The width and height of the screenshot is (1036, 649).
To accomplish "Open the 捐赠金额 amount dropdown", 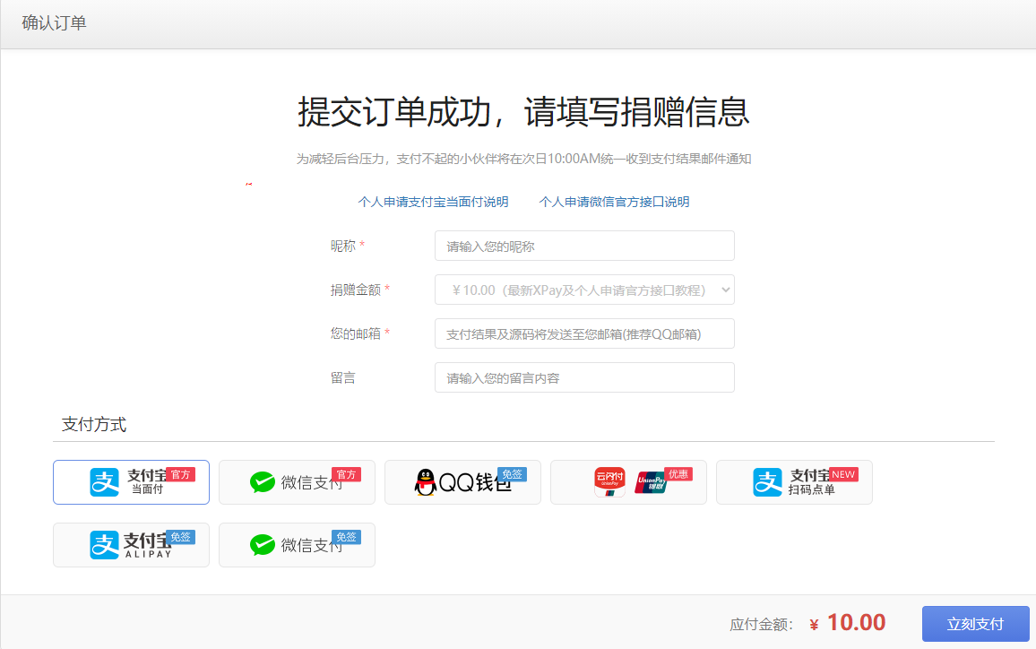I will (584, 290).
